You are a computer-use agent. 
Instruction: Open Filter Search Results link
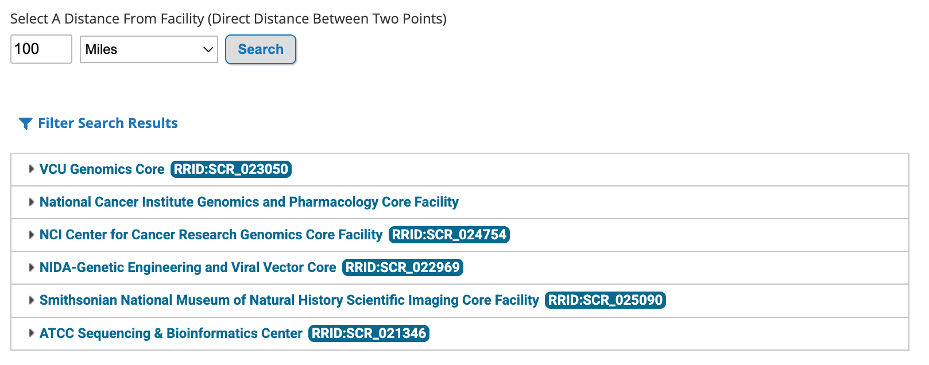pos(108,123)
